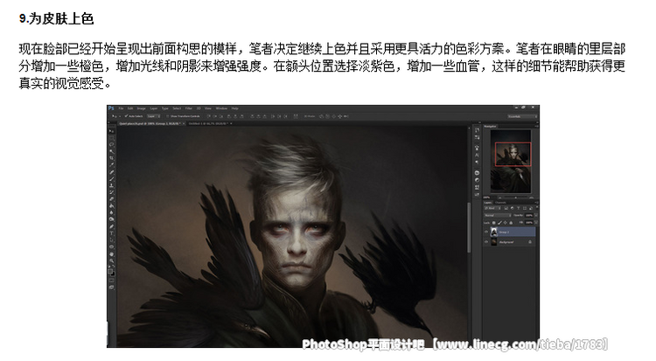Toggle lock all padlock in Layers panel
656x361 pixels.
(511, 223)
